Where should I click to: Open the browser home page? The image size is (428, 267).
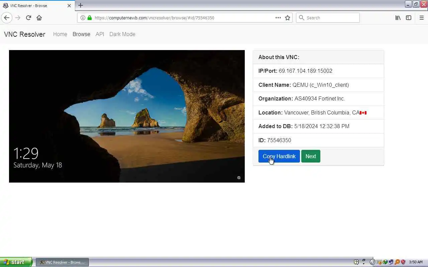(39, 18)
